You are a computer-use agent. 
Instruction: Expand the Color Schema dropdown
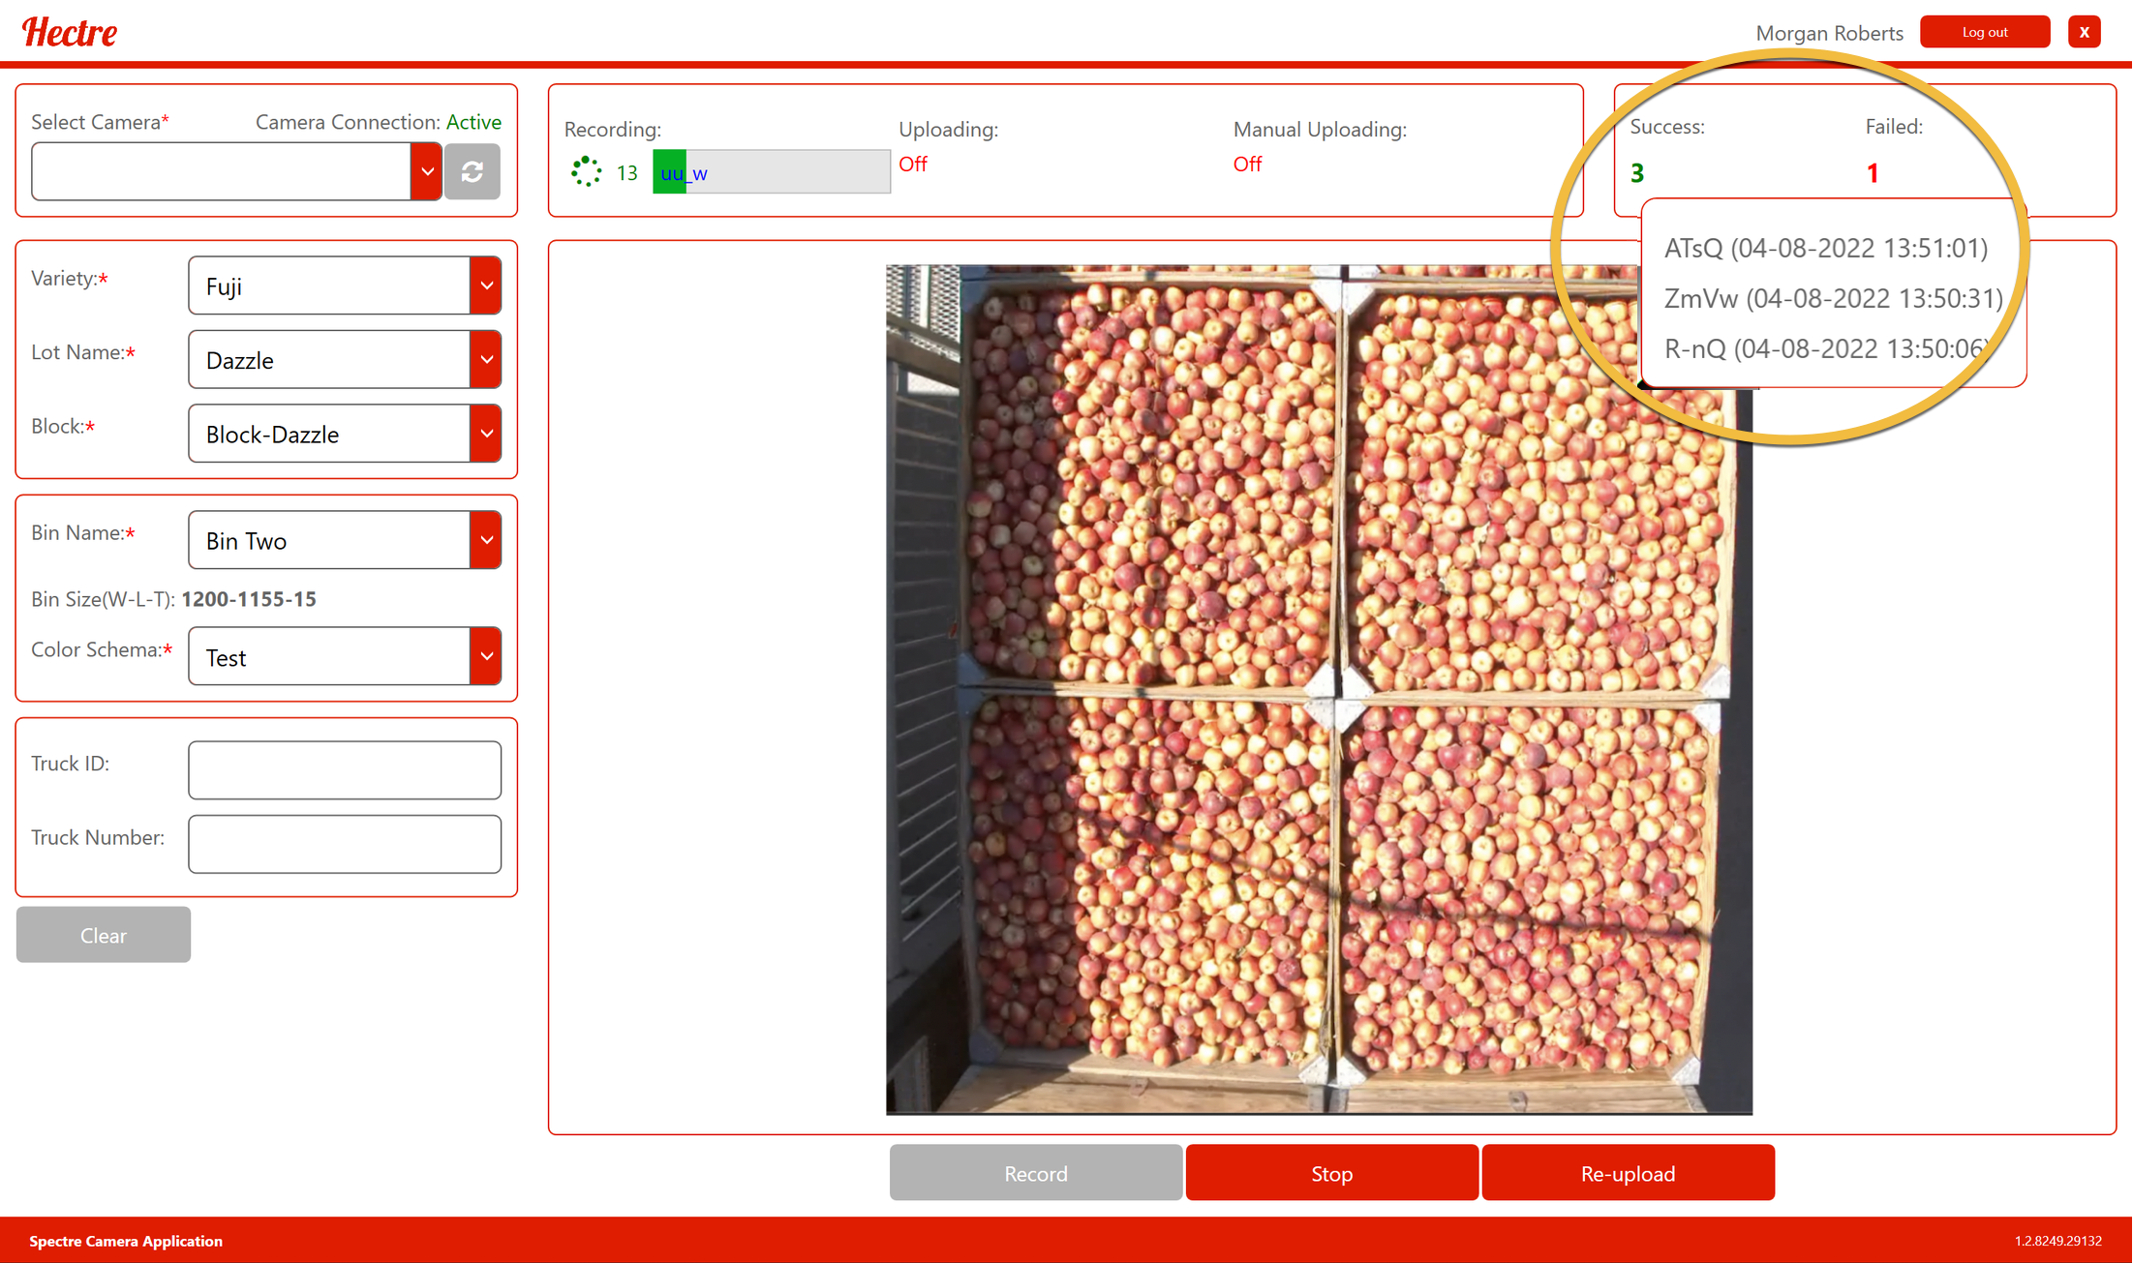pyautogui.click(x=486, y=656)
